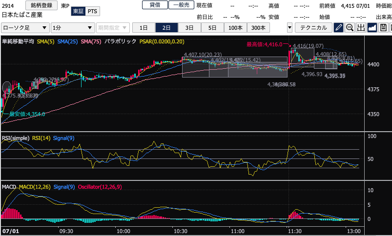Click the magnifier zoom icon
Viewport: 392px width, 236px height.
(350, 28)
